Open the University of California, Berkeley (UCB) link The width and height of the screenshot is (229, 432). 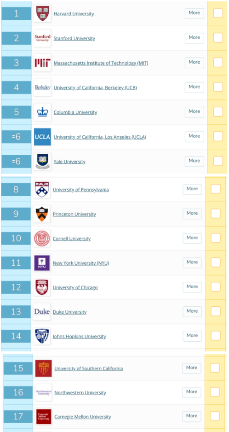(x=95, y=88)
